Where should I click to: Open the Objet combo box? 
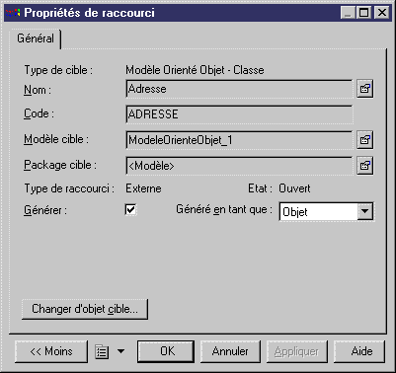point(326,211)
